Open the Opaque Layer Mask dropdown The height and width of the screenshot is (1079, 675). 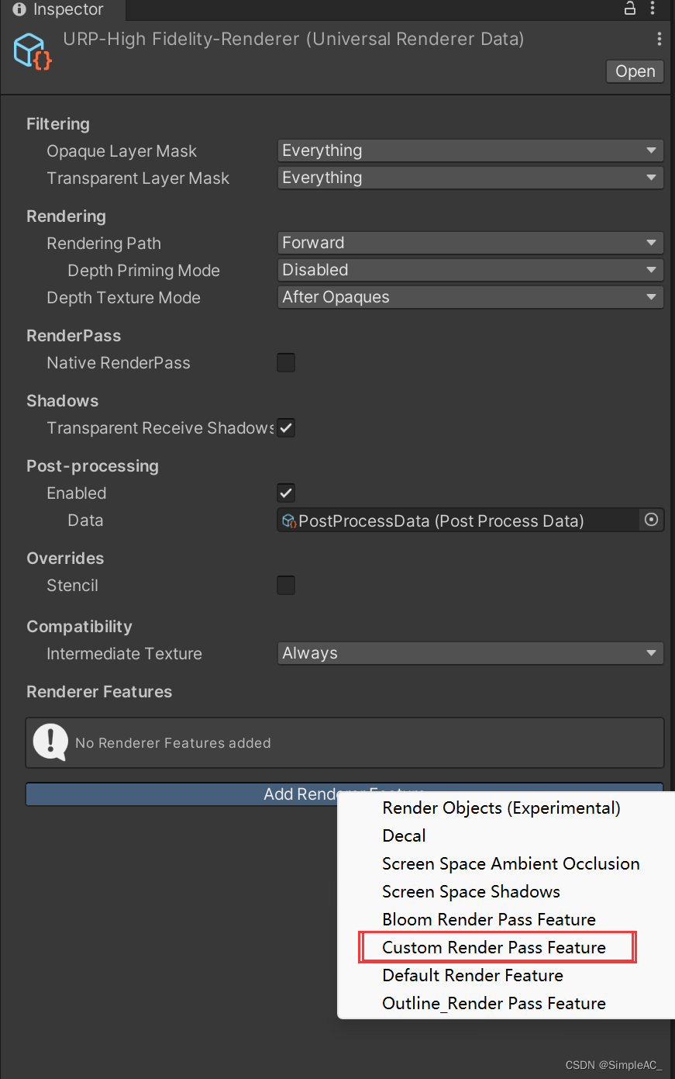click(x=470, y=150)
